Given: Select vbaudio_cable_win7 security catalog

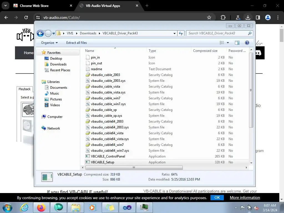Looking at the screenshot, I should (105, 98).
